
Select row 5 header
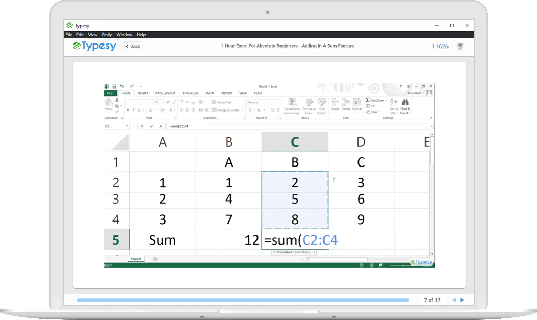coord(116,239)
